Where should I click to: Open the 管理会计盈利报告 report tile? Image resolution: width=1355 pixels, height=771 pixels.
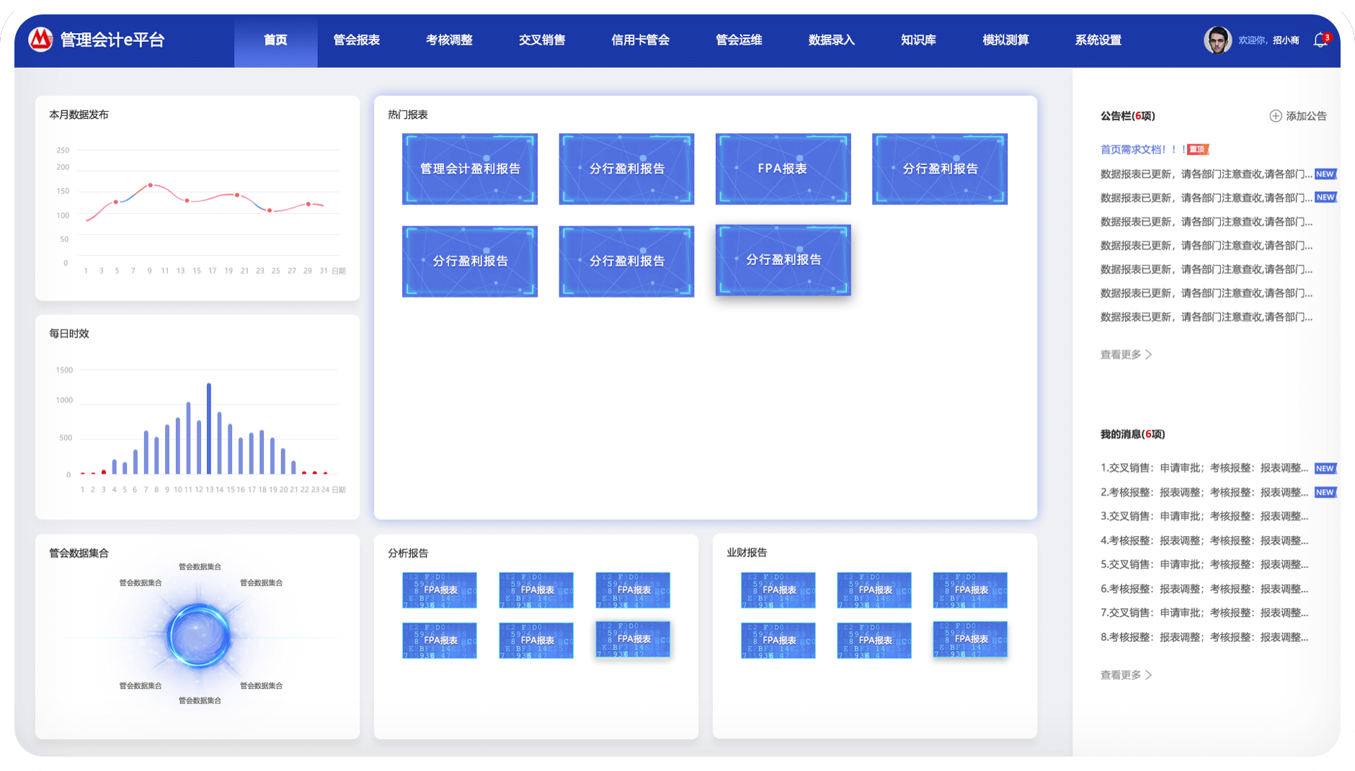point(470,169)
